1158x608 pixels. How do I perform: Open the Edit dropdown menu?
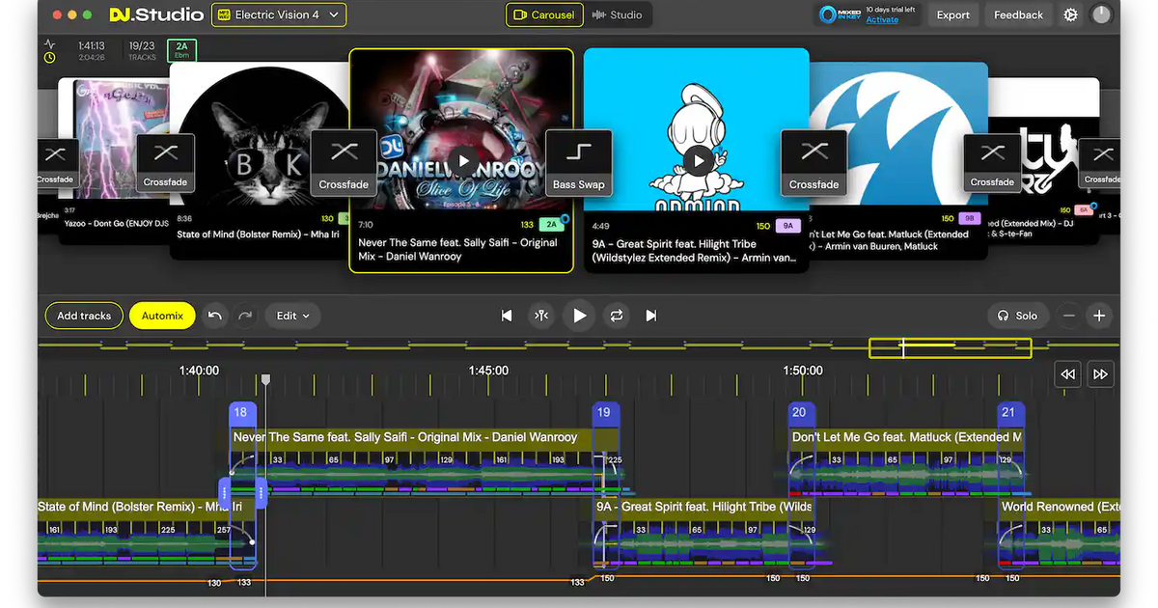point(292,316)
